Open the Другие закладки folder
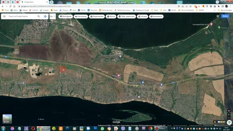Screen dimensions: 233x131 pos(225,10)
